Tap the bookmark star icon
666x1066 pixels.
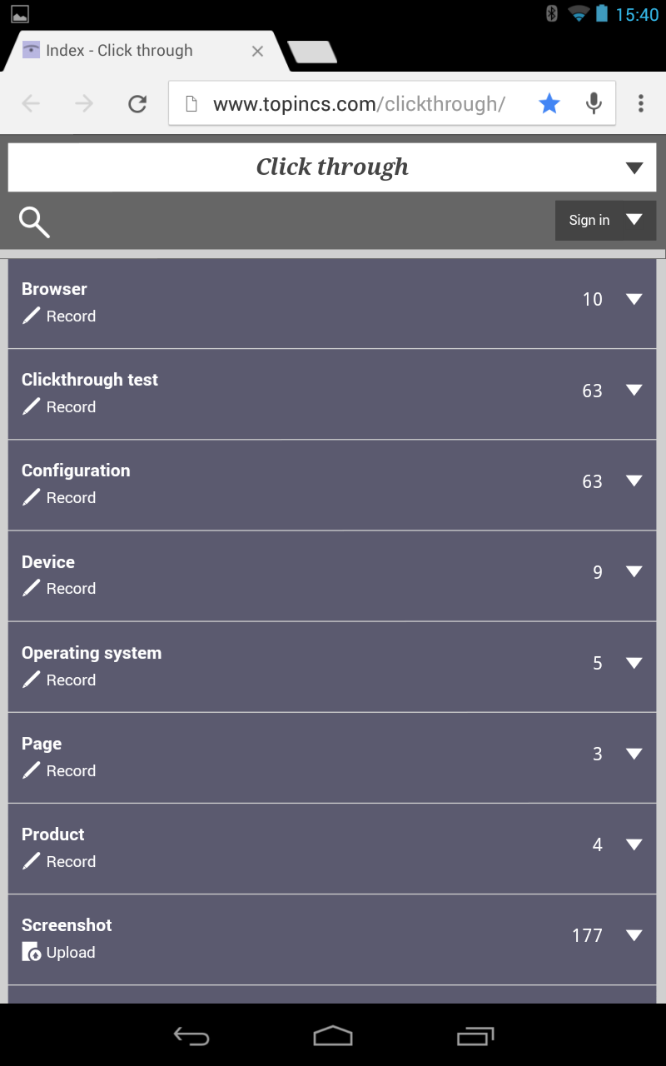pos(549,103)
